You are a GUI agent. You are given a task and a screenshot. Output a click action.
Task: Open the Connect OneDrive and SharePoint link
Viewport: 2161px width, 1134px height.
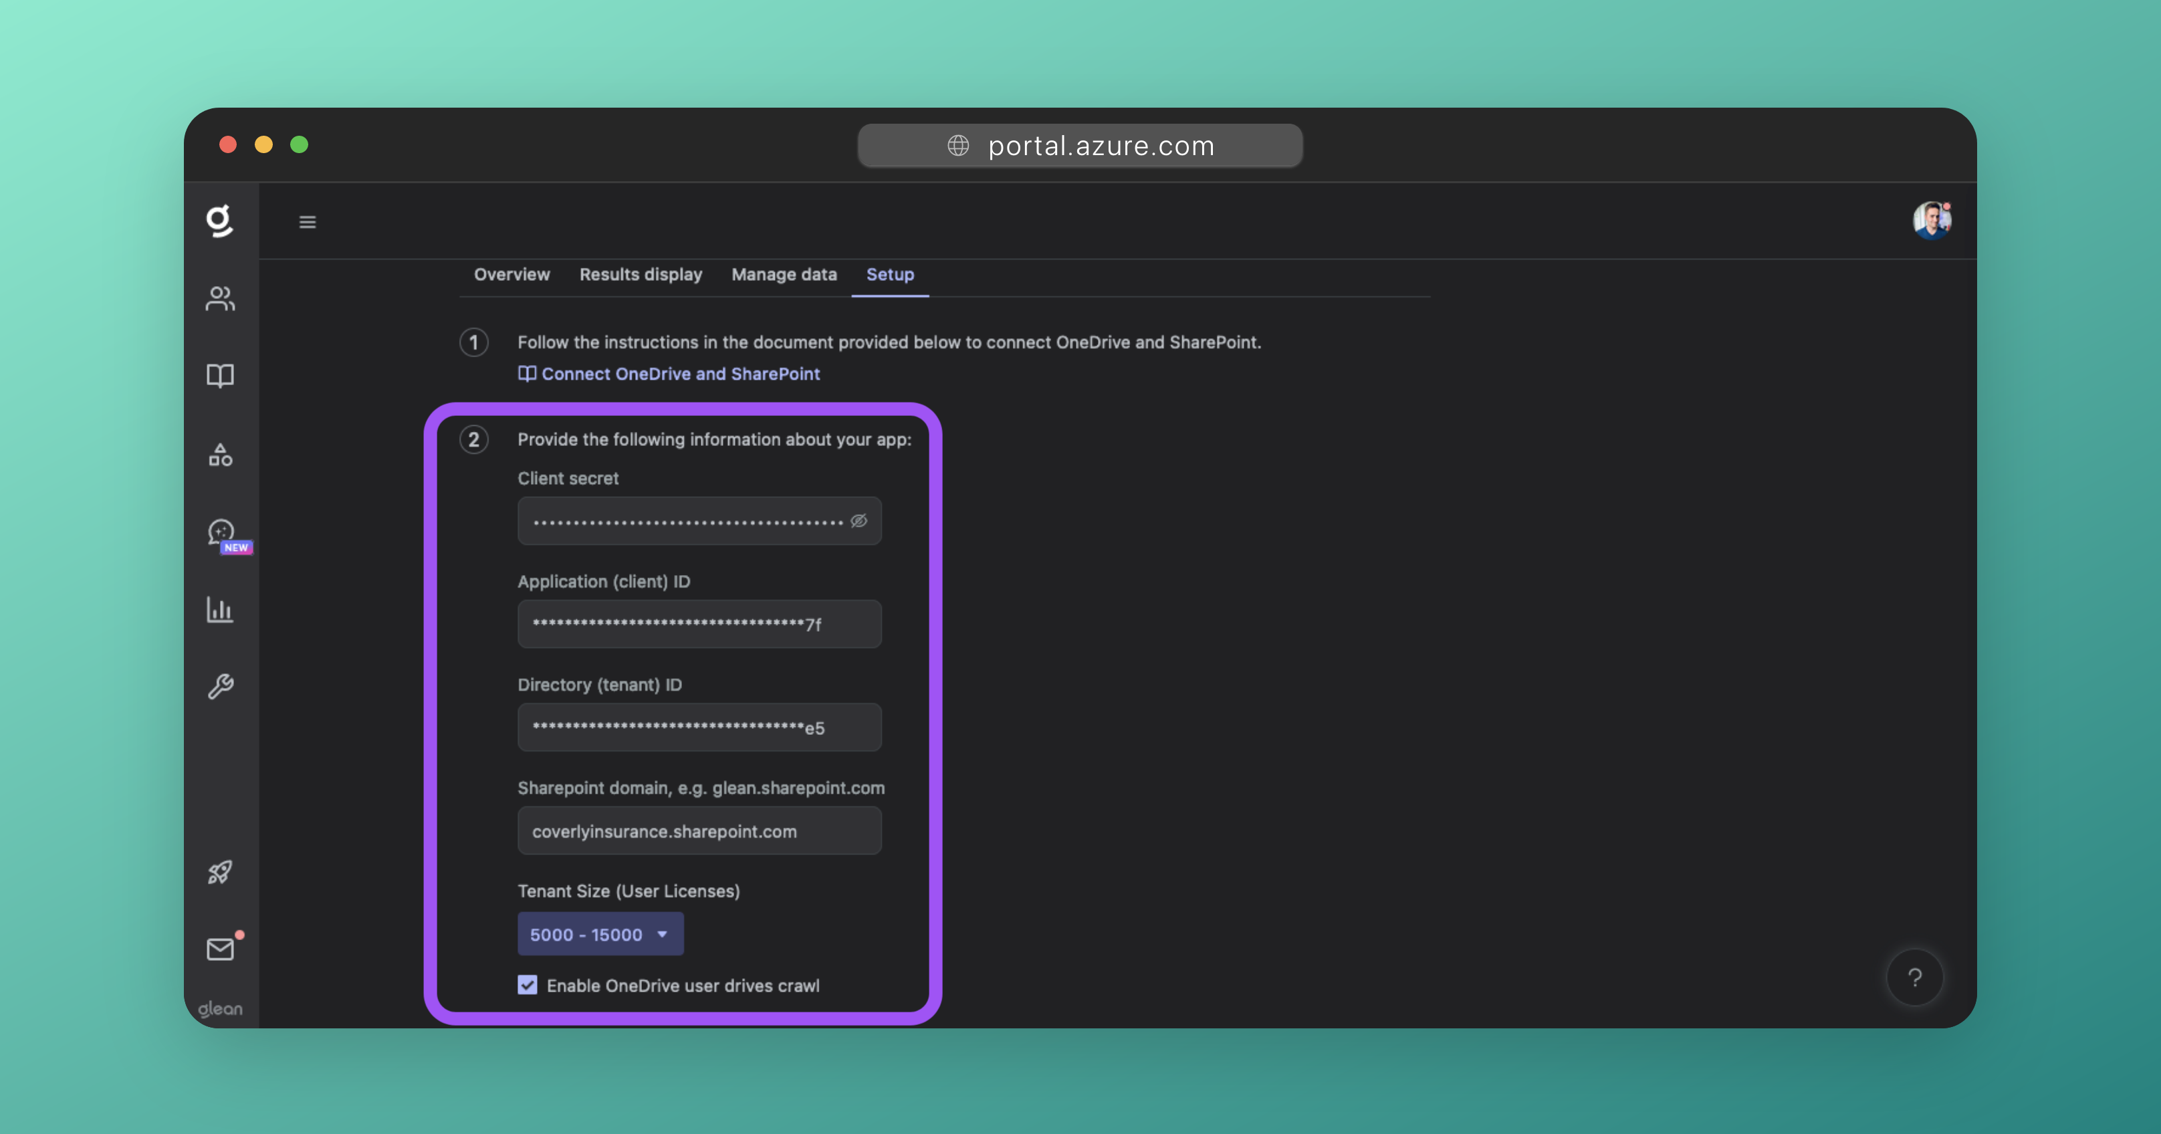(x=679, y=374)
